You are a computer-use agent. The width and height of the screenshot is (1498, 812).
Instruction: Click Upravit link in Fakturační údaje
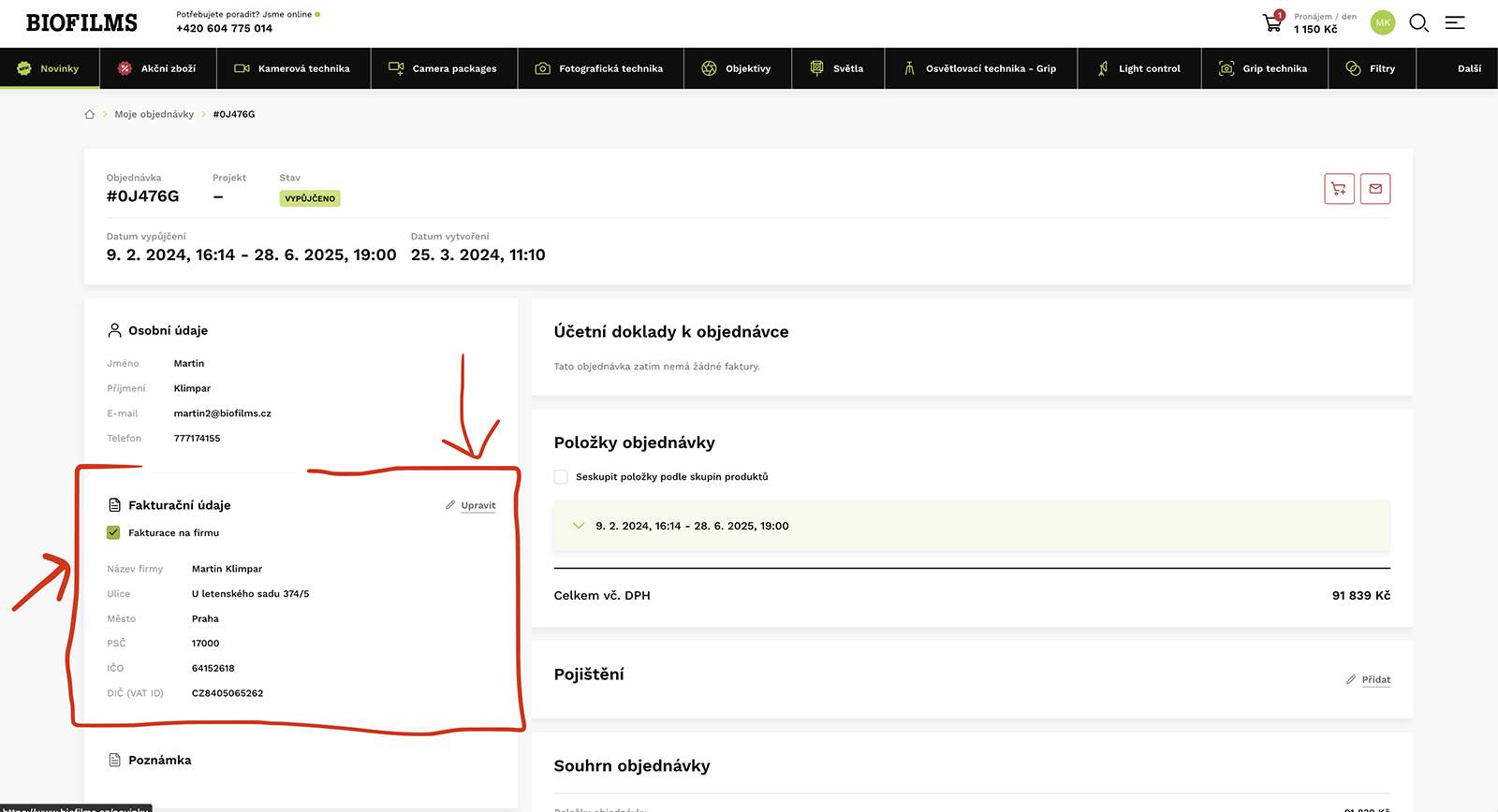478,505
